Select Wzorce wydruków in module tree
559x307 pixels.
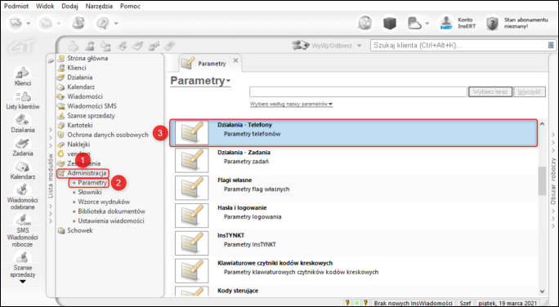(x=104, y=202)
